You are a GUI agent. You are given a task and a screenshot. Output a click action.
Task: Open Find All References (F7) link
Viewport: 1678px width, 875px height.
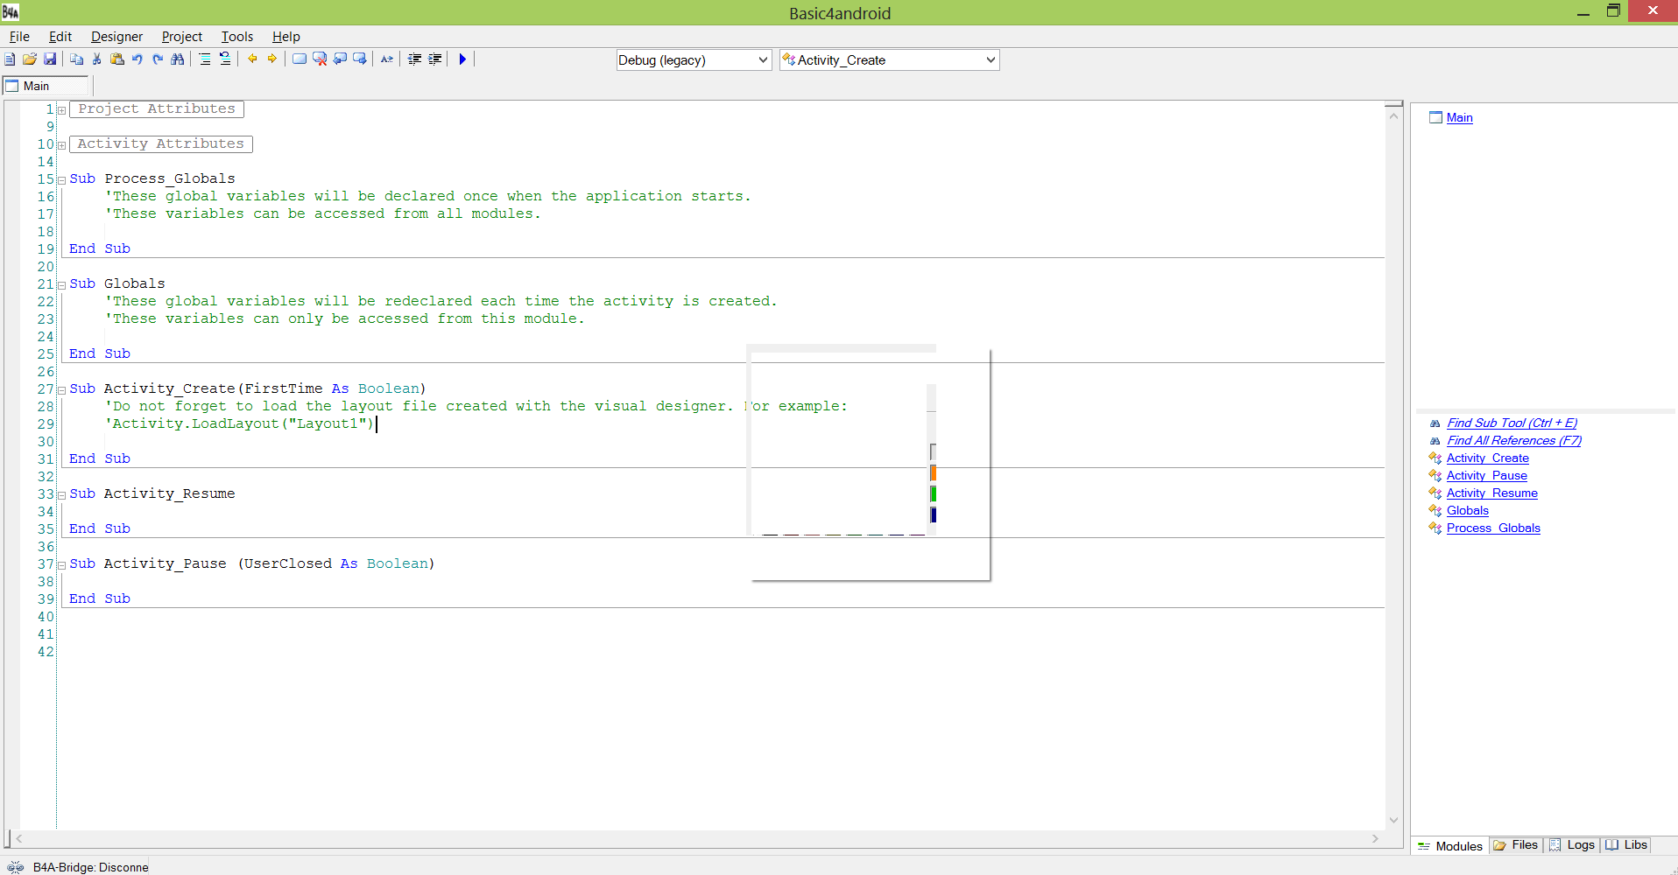[x=1514, y=441]
